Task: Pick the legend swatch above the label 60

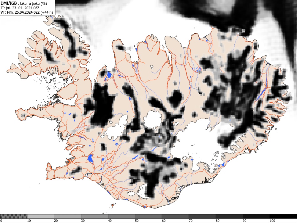Action: pos(175,216)
